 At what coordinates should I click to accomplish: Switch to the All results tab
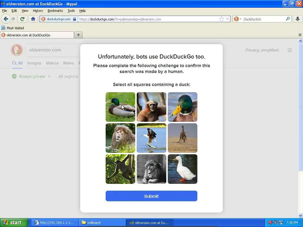click(x=17, y=63)
